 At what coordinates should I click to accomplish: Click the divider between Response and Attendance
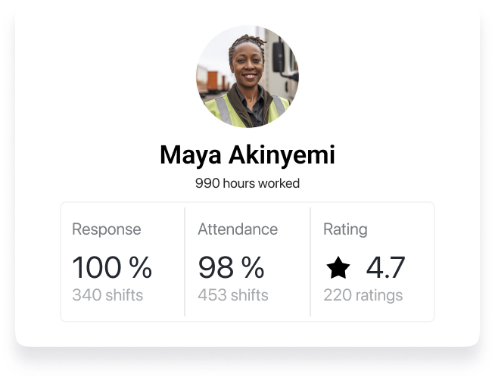click(x=185, y=262)
